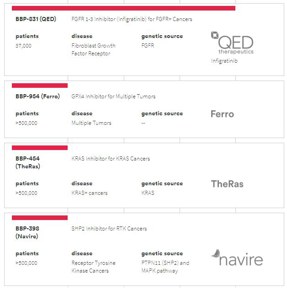
Task: Click the Ferro company logo
Action: [222, 114]
